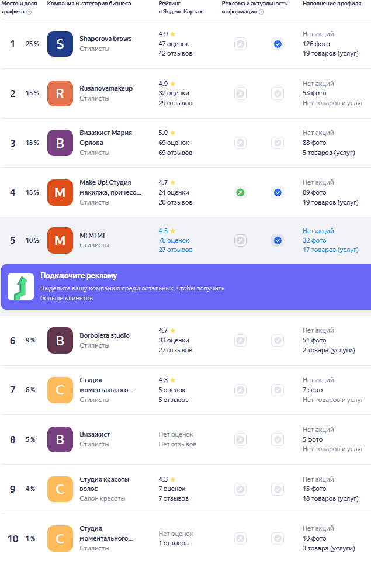This screenshot has height=561, width=371.
Task: Click the Shaporova brows avatar icon
Action: (60, 44)
